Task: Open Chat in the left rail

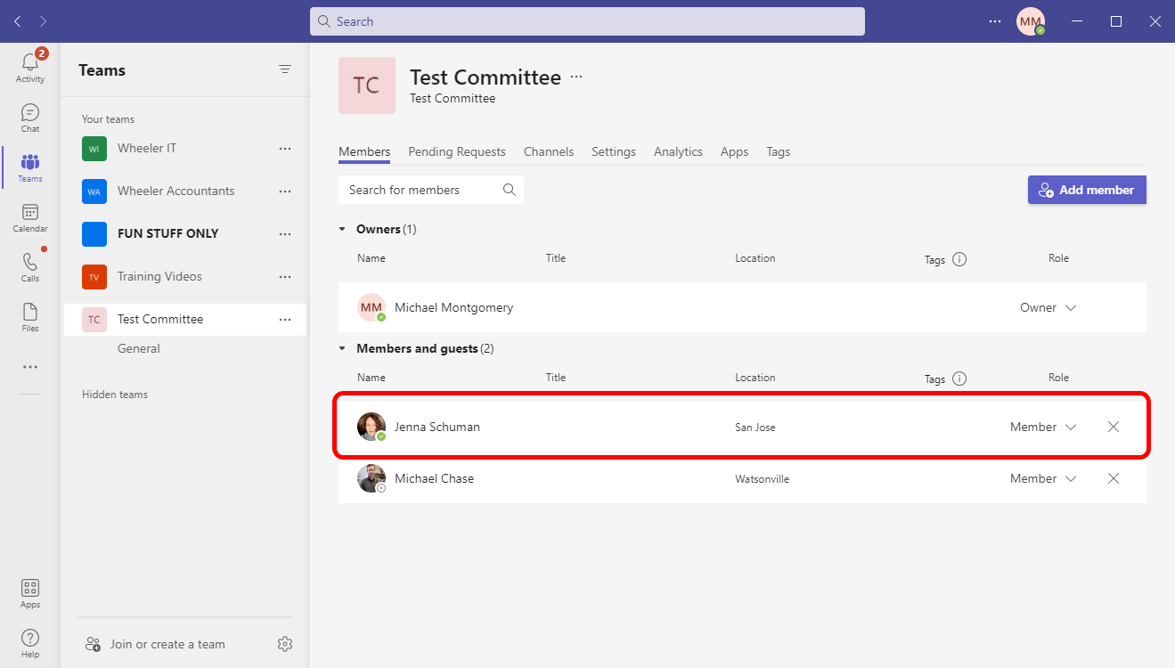Action: pyautogui.click(x=30, y=118)
